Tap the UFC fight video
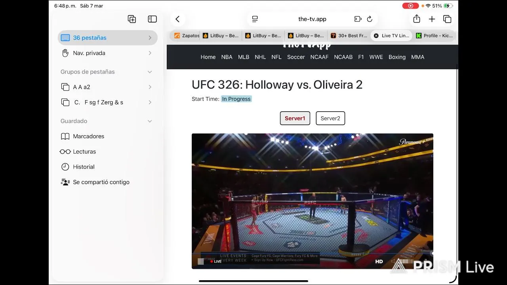Screen dimensions: 507x285 [x=313, y=201]
